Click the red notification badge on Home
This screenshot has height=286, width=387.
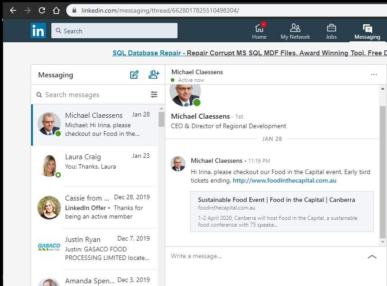pyautogui.click(x=264, y=24)
